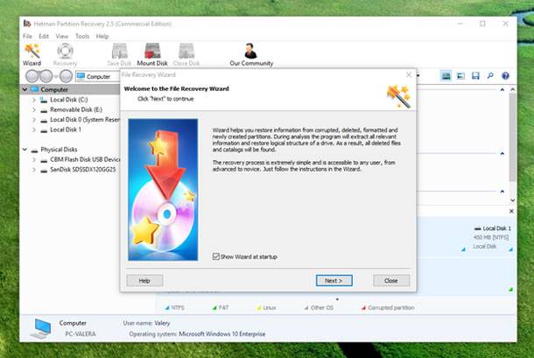The height and width of the screenshot is (358, 534).
Task: Select CBM Flash Disk USB Device row
Action: coord(85,159)
